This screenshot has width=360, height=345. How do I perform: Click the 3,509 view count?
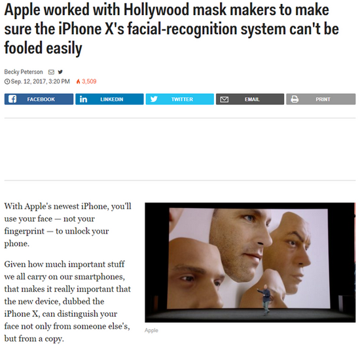click(89, 81)
